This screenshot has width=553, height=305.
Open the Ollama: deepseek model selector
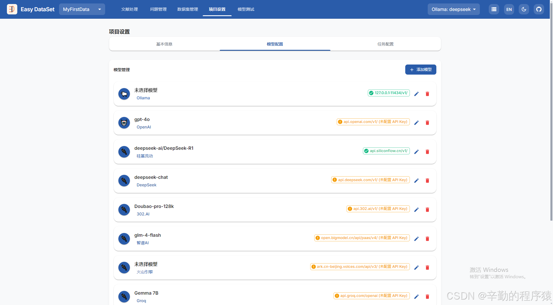(x=454, y=9)
